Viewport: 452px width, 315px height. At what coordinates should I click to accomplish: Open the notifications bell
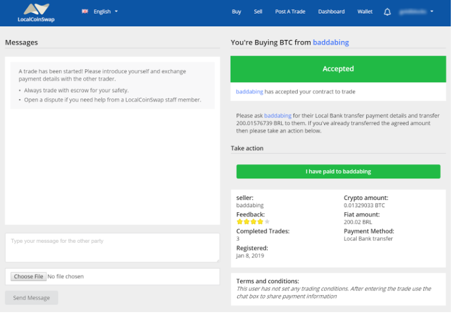[387, 12]
